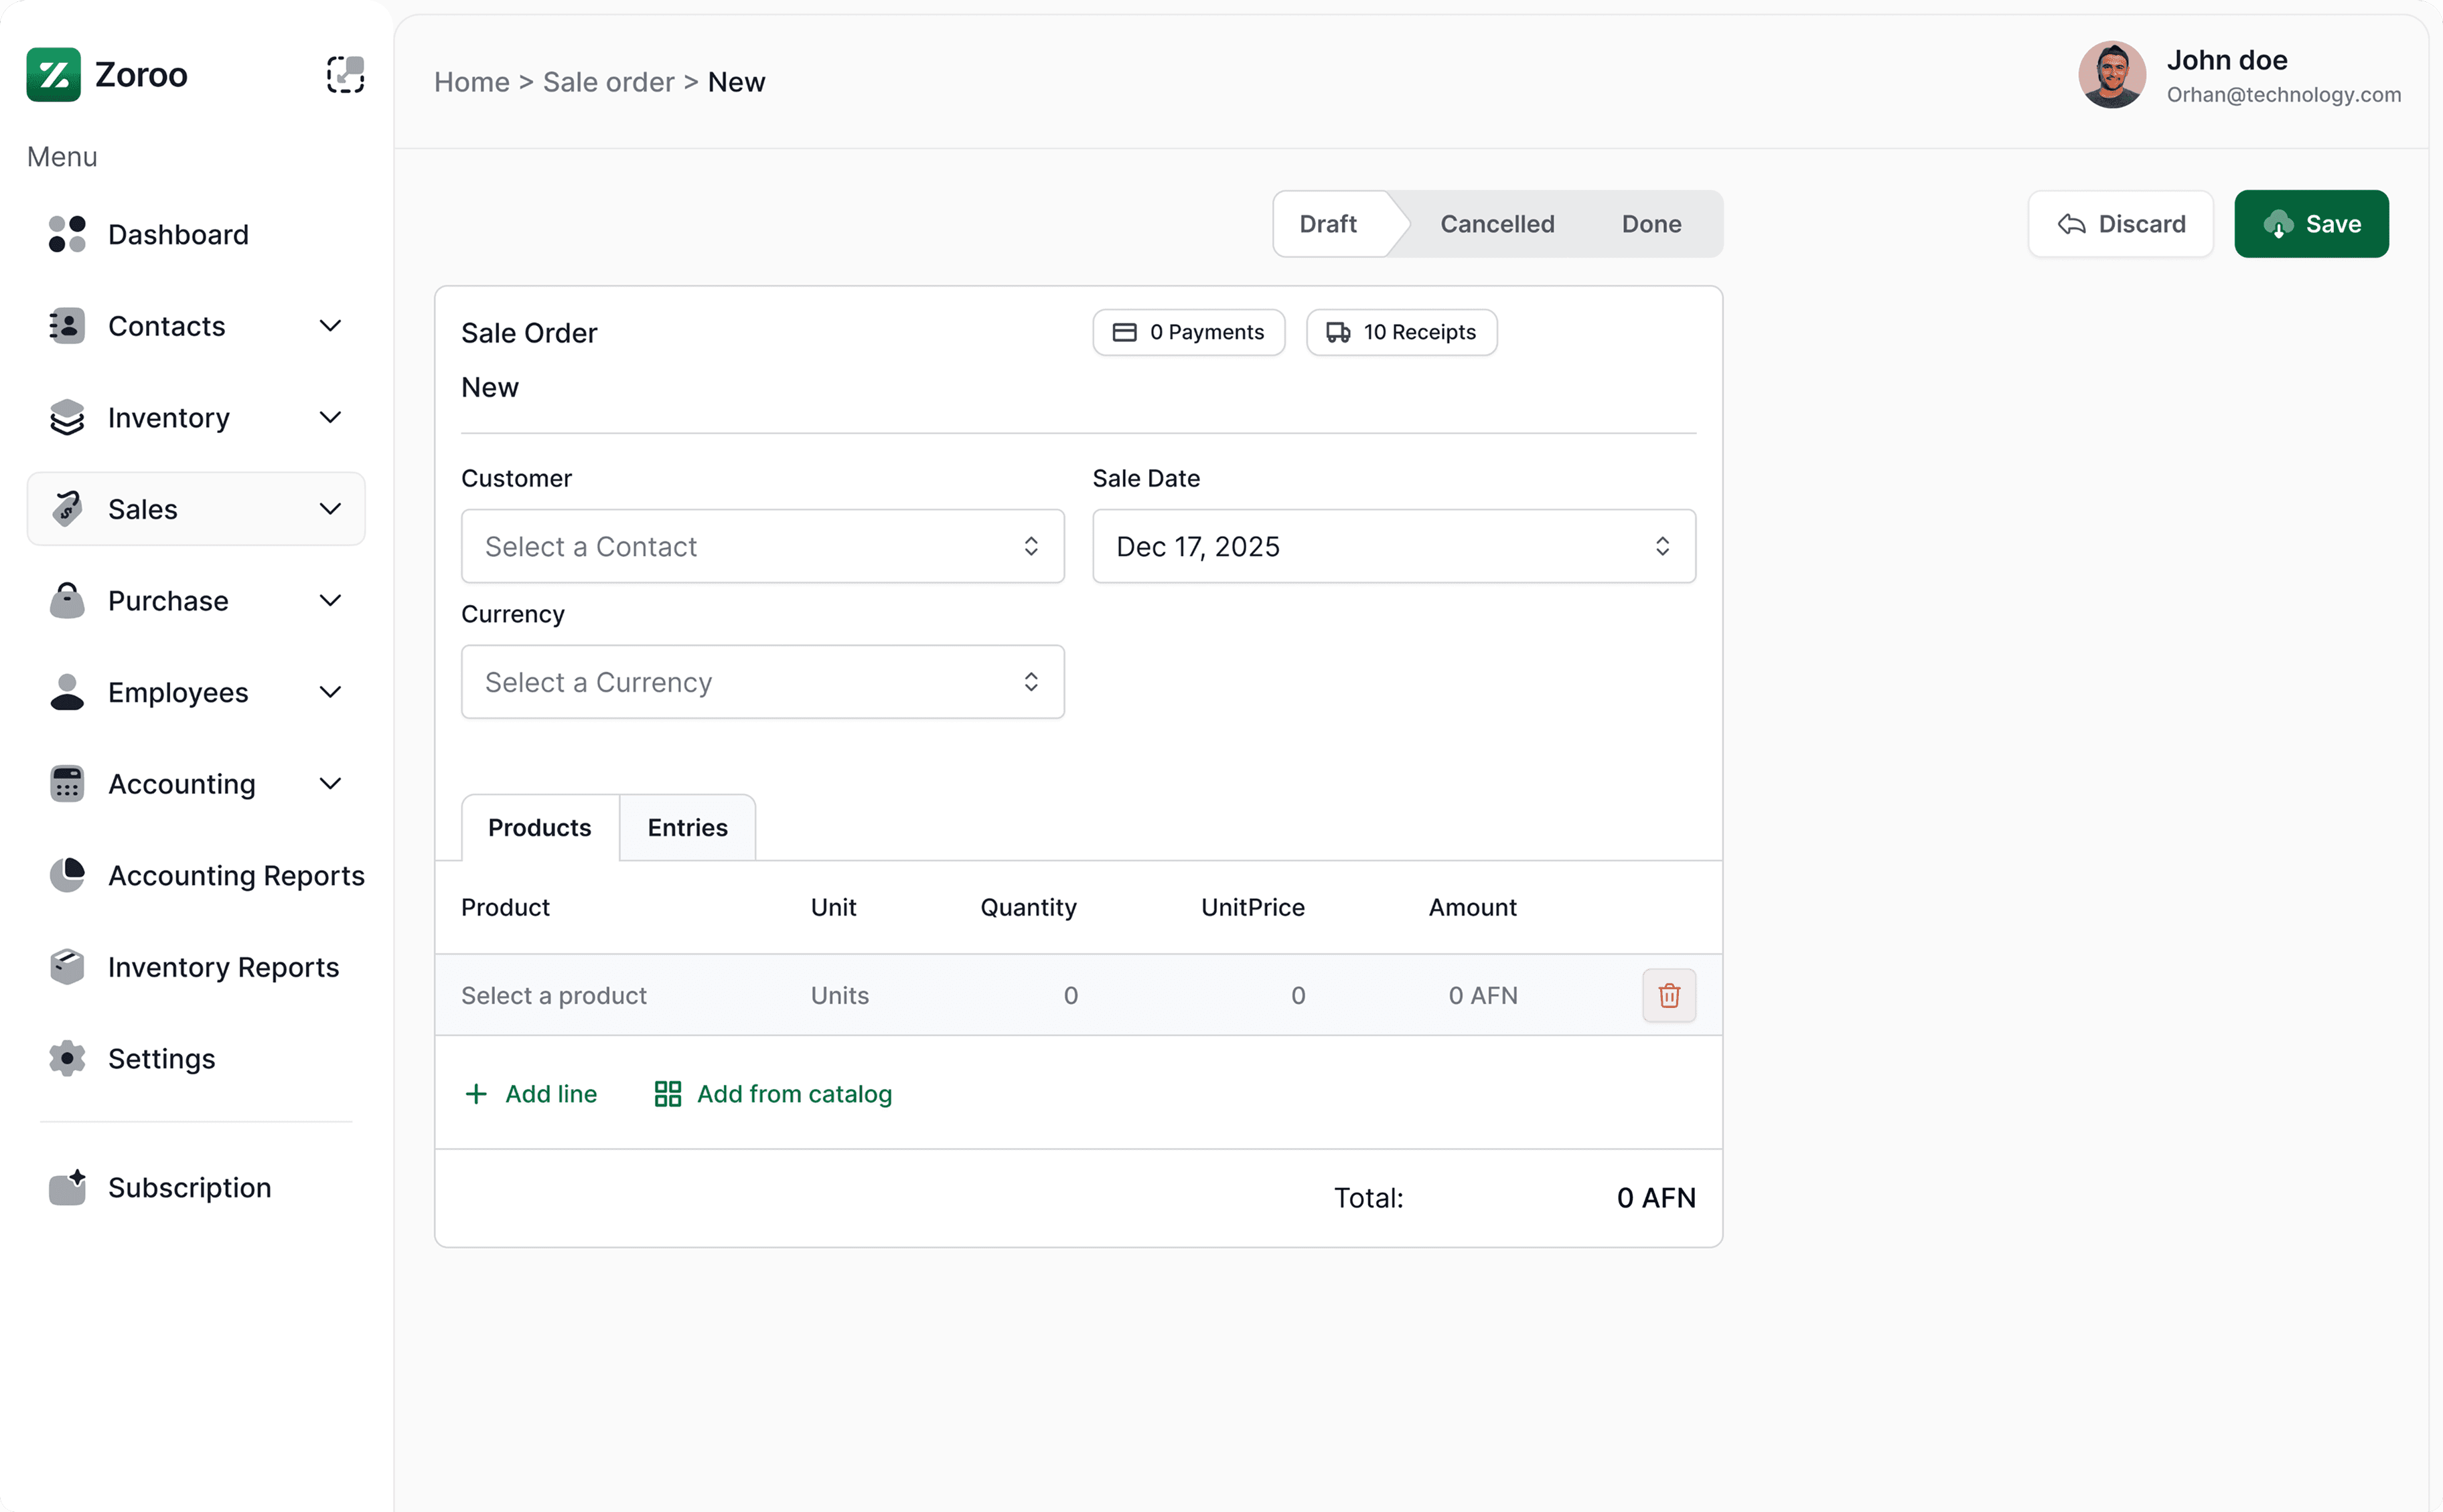The image size is (2443, 1512).
Task: Expand the Contacts menu chevron
Action: click(330, 326)
